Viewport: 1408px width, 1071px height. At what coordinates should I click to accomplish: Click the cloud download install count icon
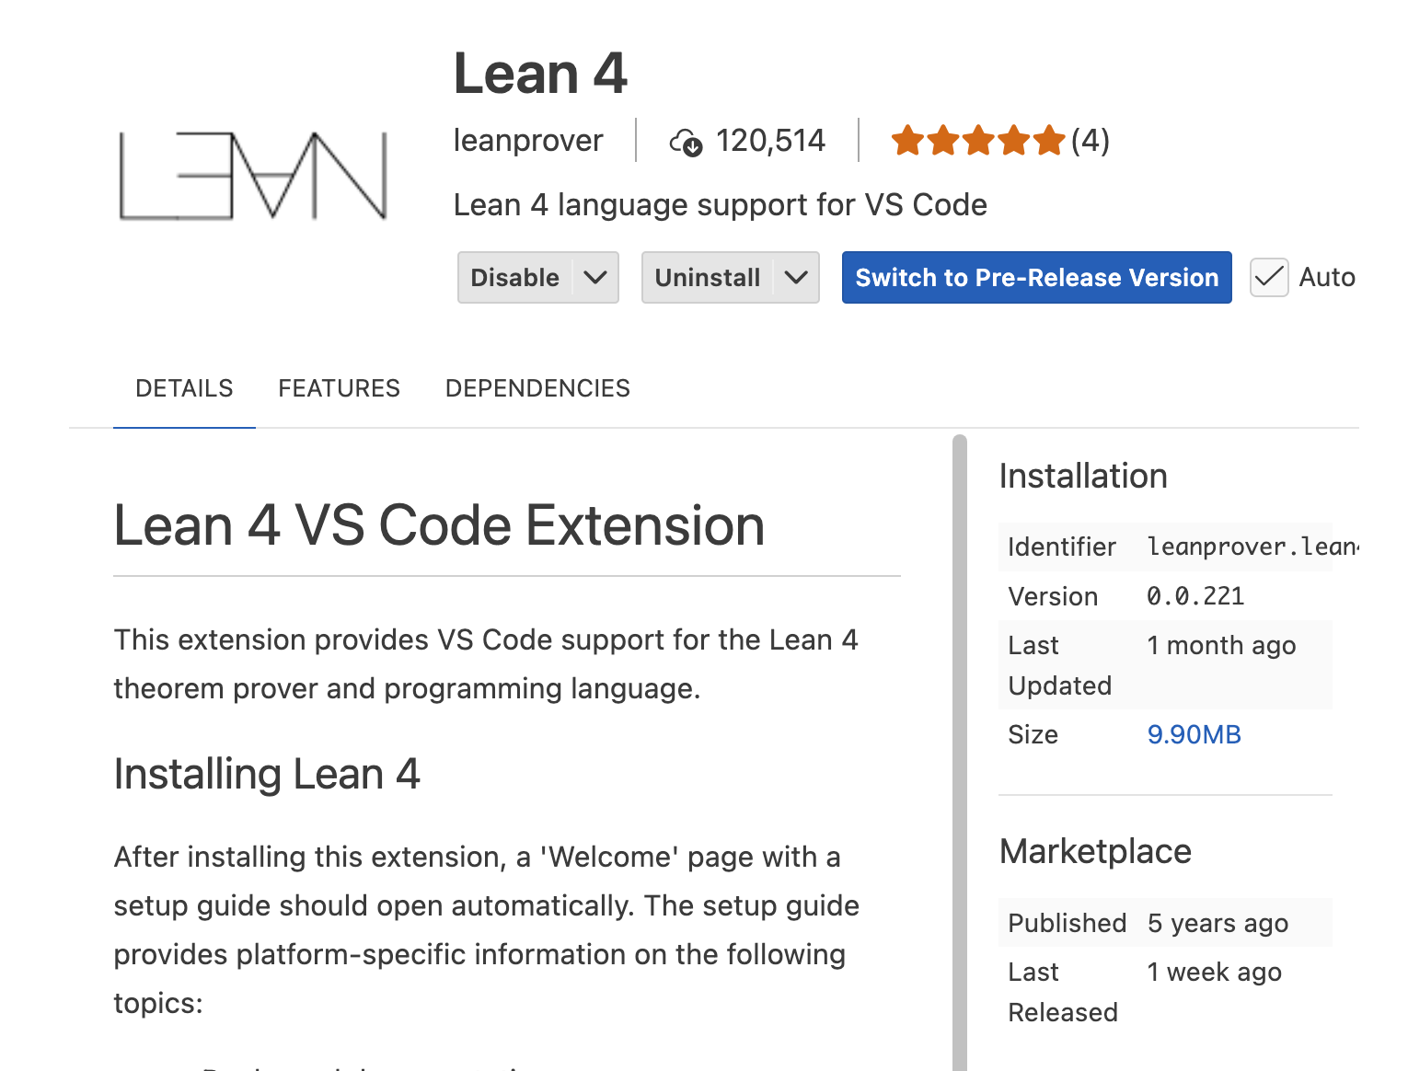click(x=686, y=142)
